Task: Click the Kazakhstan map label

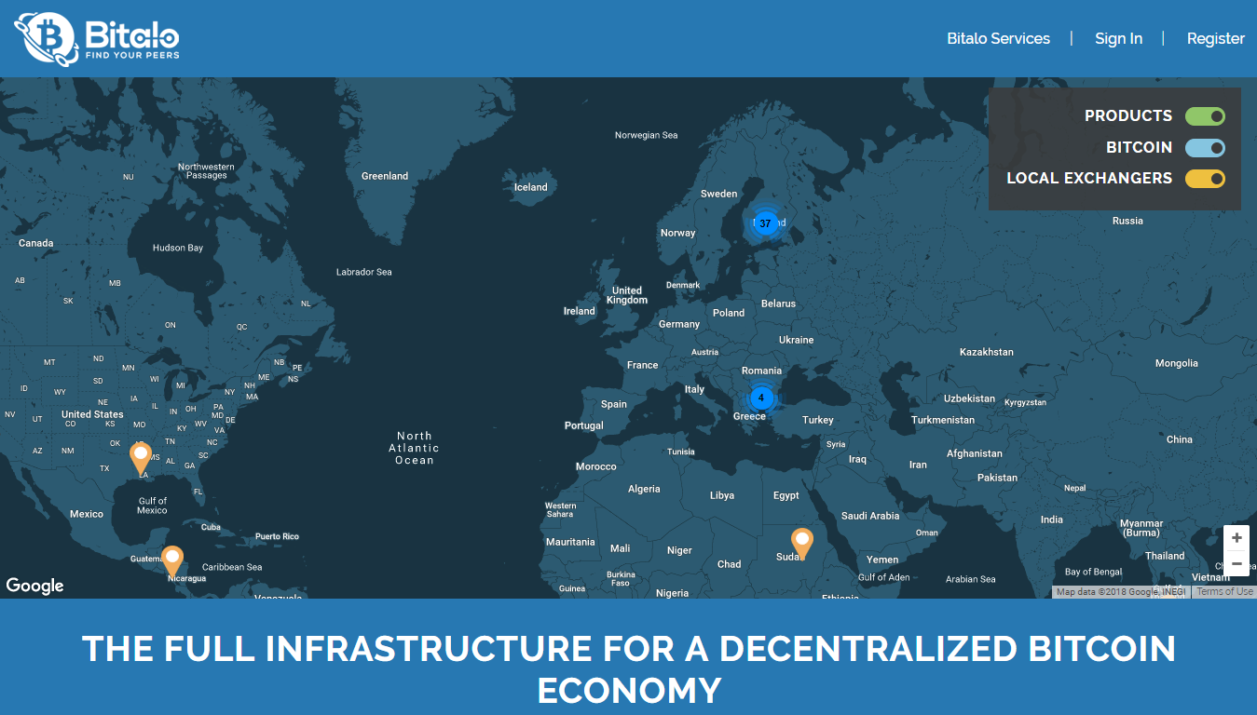Action: click(987, 352)
